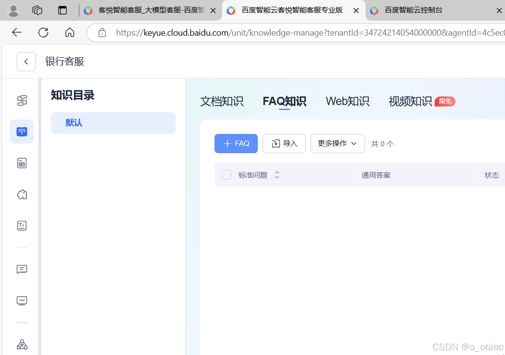The width and height of the screenshot is (505, 355).
Task: Switch to the FAQ知识 tab
Action: [284, 101]
